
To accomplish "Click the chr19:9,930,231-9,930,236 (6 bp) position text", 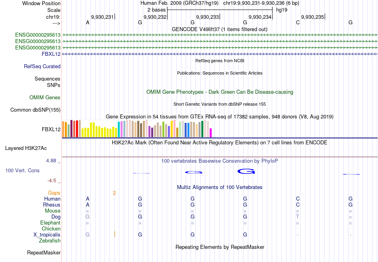I will tap(261, 3).
